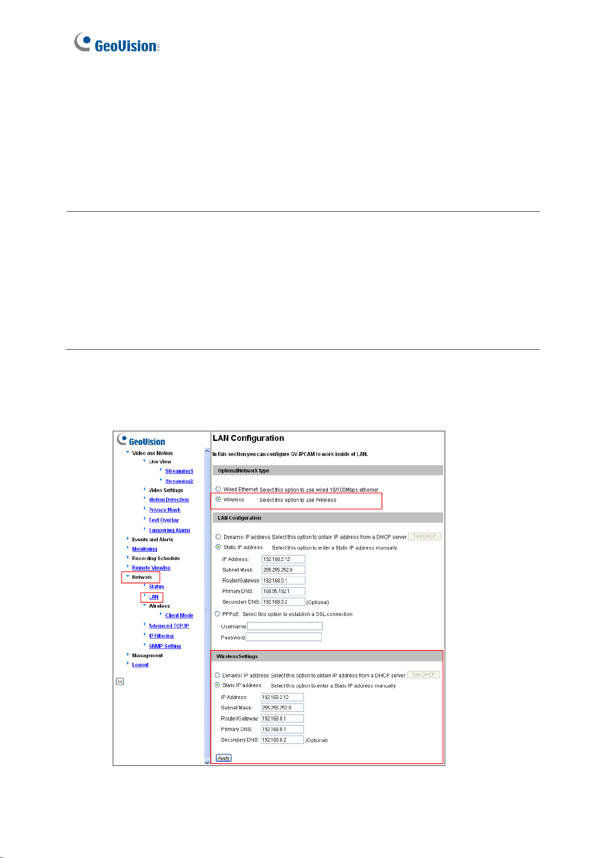Choose Dynamic IP address under WirelessSettings

click(x=217, y=675)
